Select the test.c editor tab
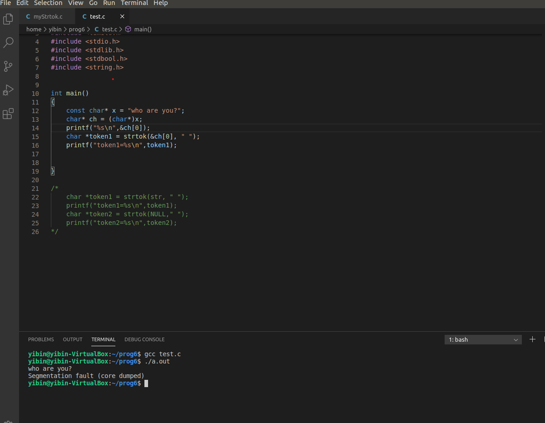Image resolution: width=545 pixels, height=423 pixels. [x=103, y=17]
